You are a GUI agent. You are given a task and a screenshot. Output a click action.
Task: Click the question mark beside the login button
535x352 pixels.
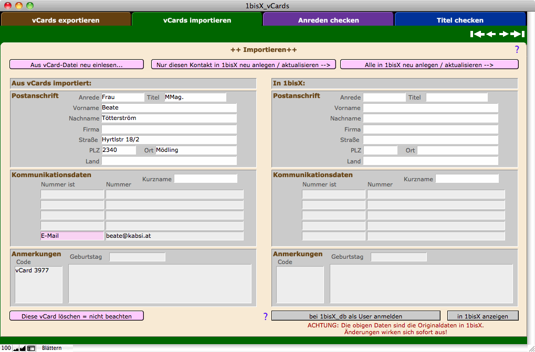pyautogui.click(x=265, y=316)
